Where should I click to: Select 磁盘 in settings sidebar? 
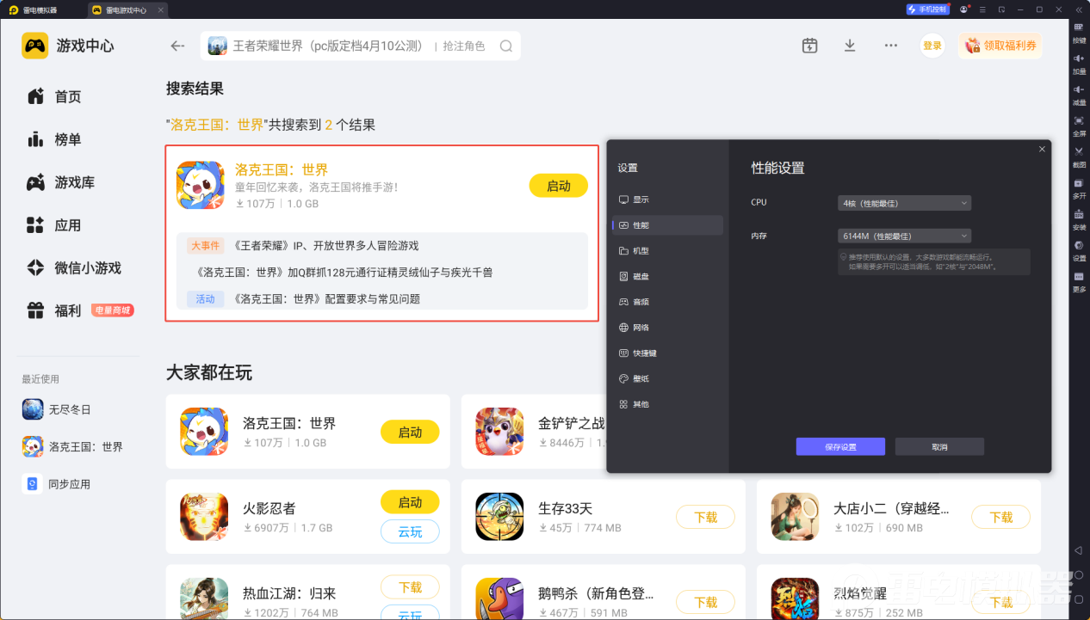(667, 277)
